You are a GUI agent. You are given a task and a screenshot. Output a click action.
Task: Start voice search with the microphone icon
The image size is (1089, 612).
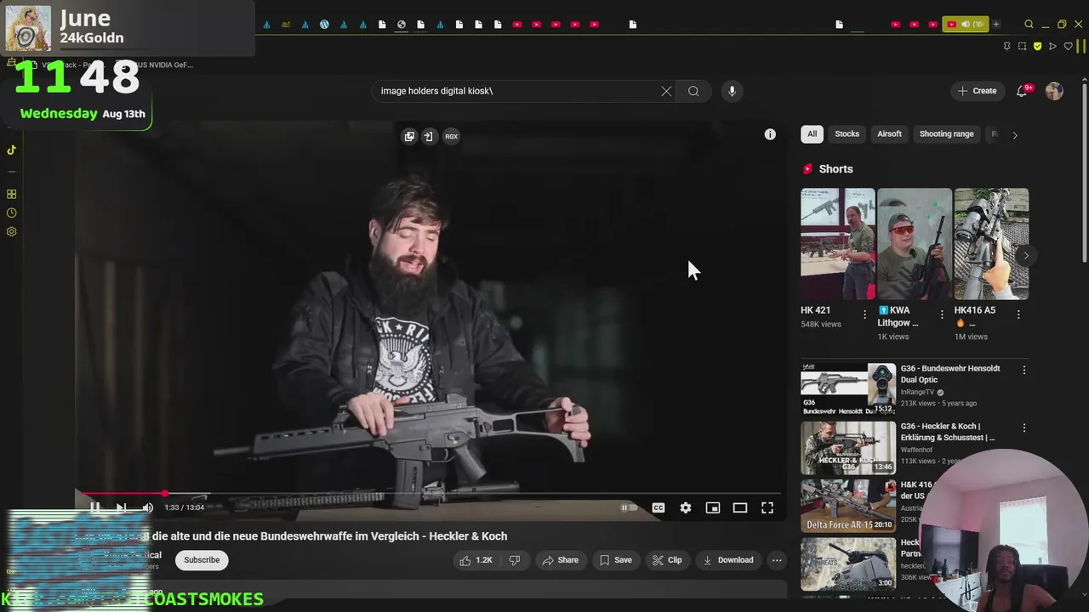point(732,91)
